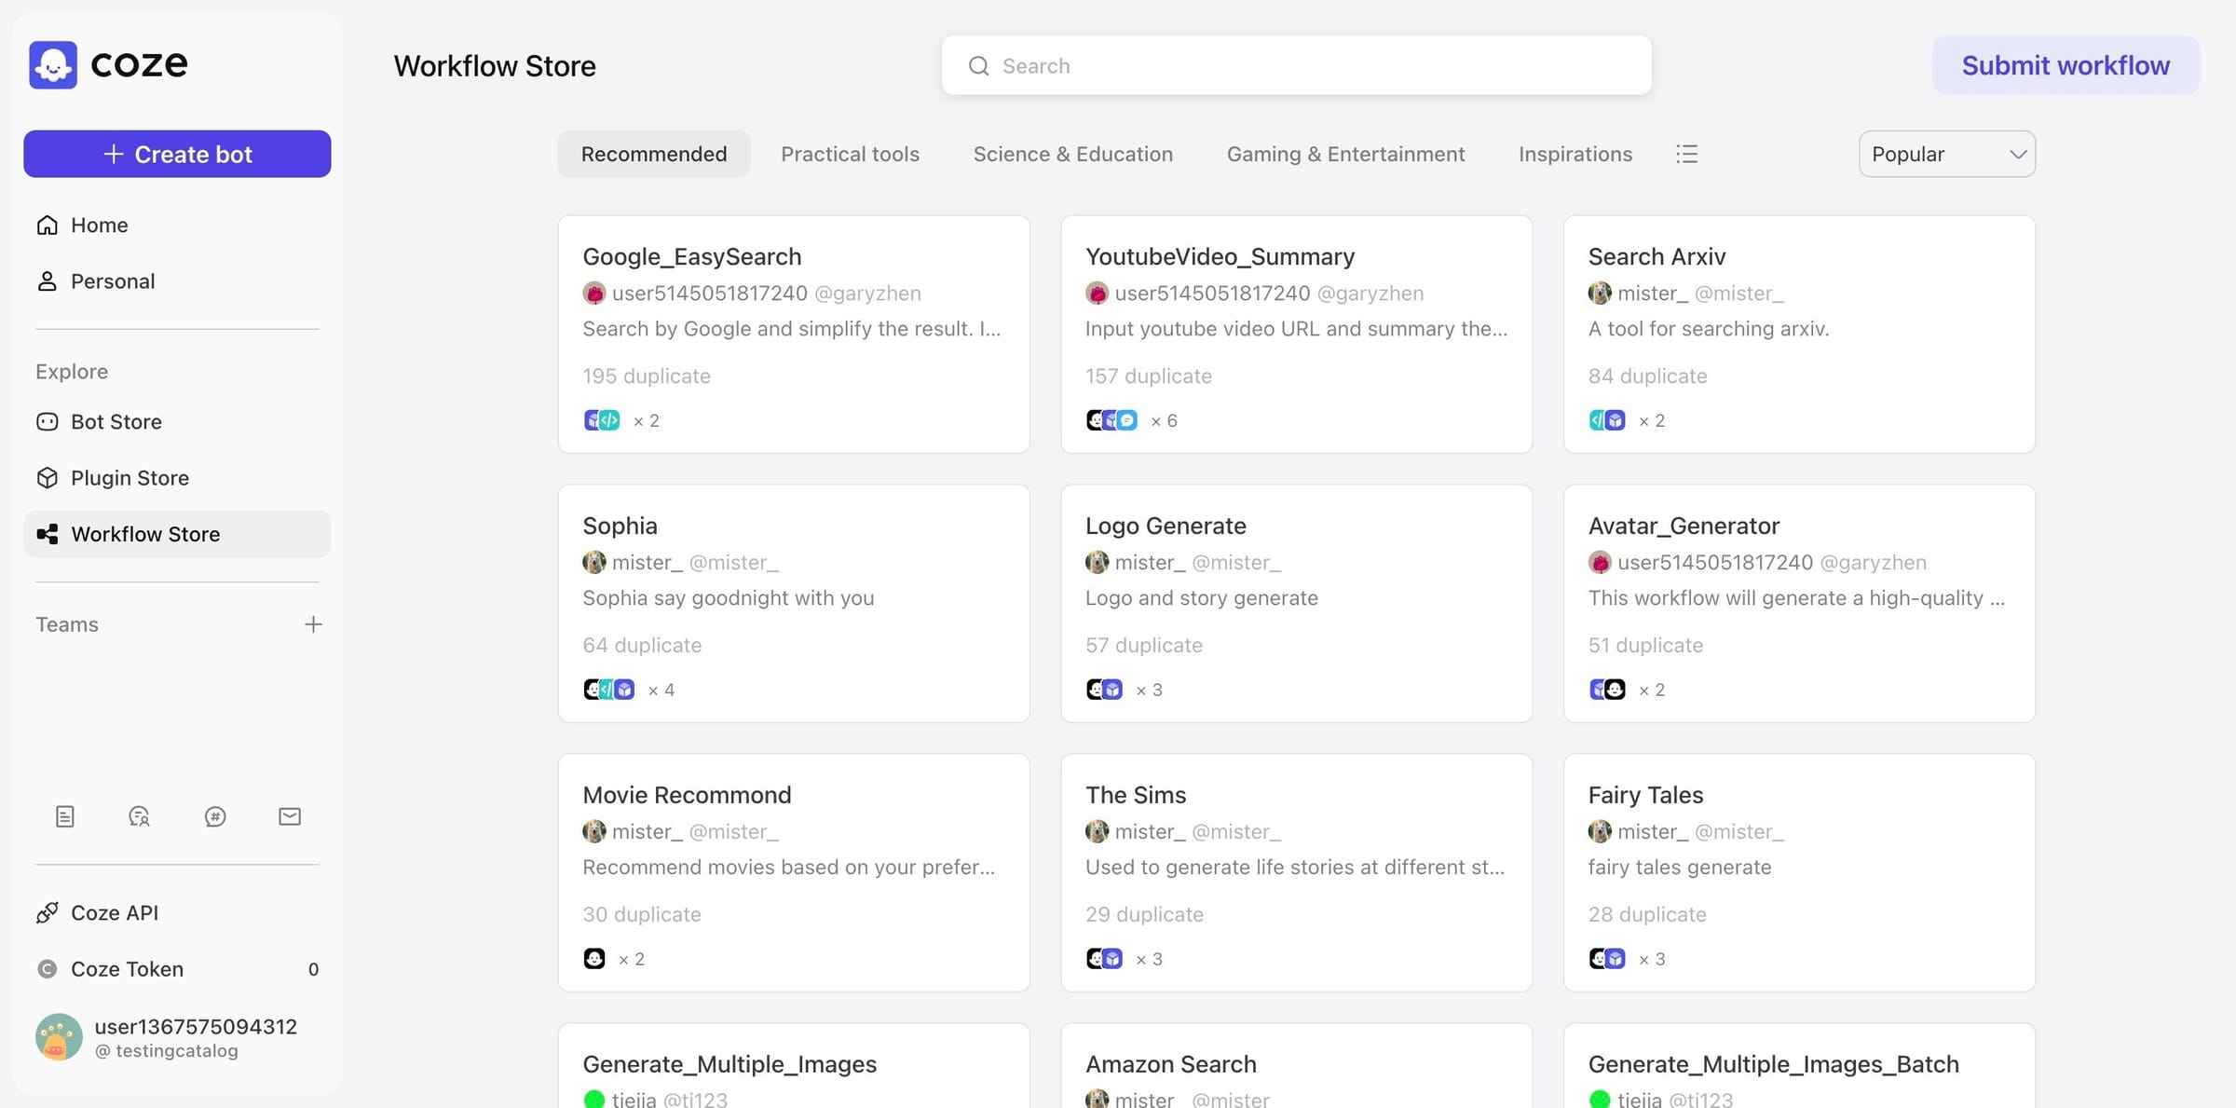The image size is (2236, 1108).
Task: Open the Plugin Store from the sidebar
Action: point(130,477)
